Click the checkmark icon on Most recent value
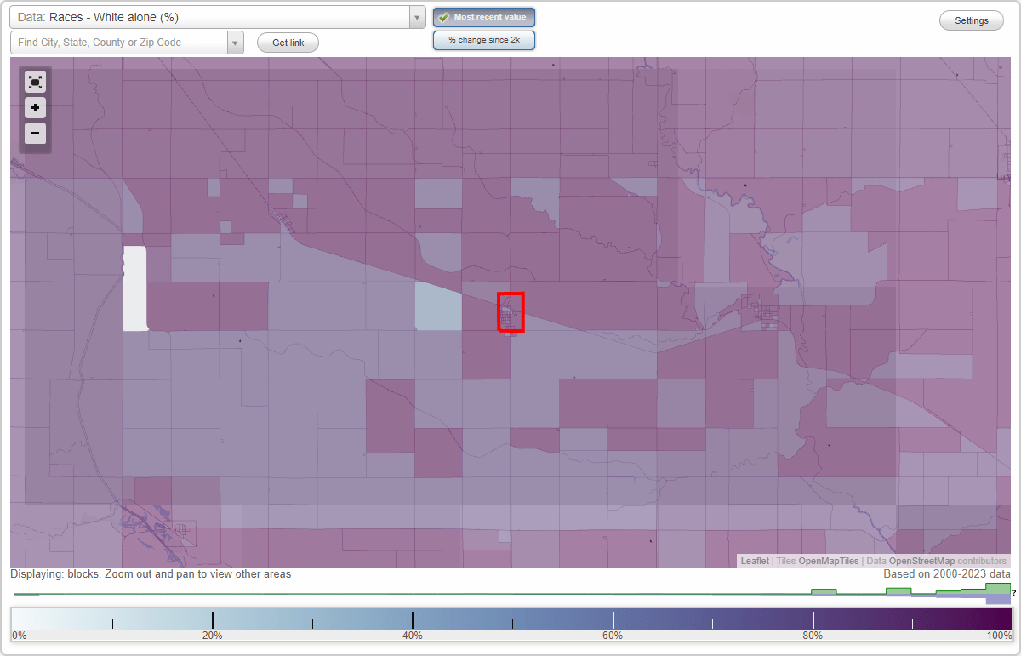 [x=445, y=16]
